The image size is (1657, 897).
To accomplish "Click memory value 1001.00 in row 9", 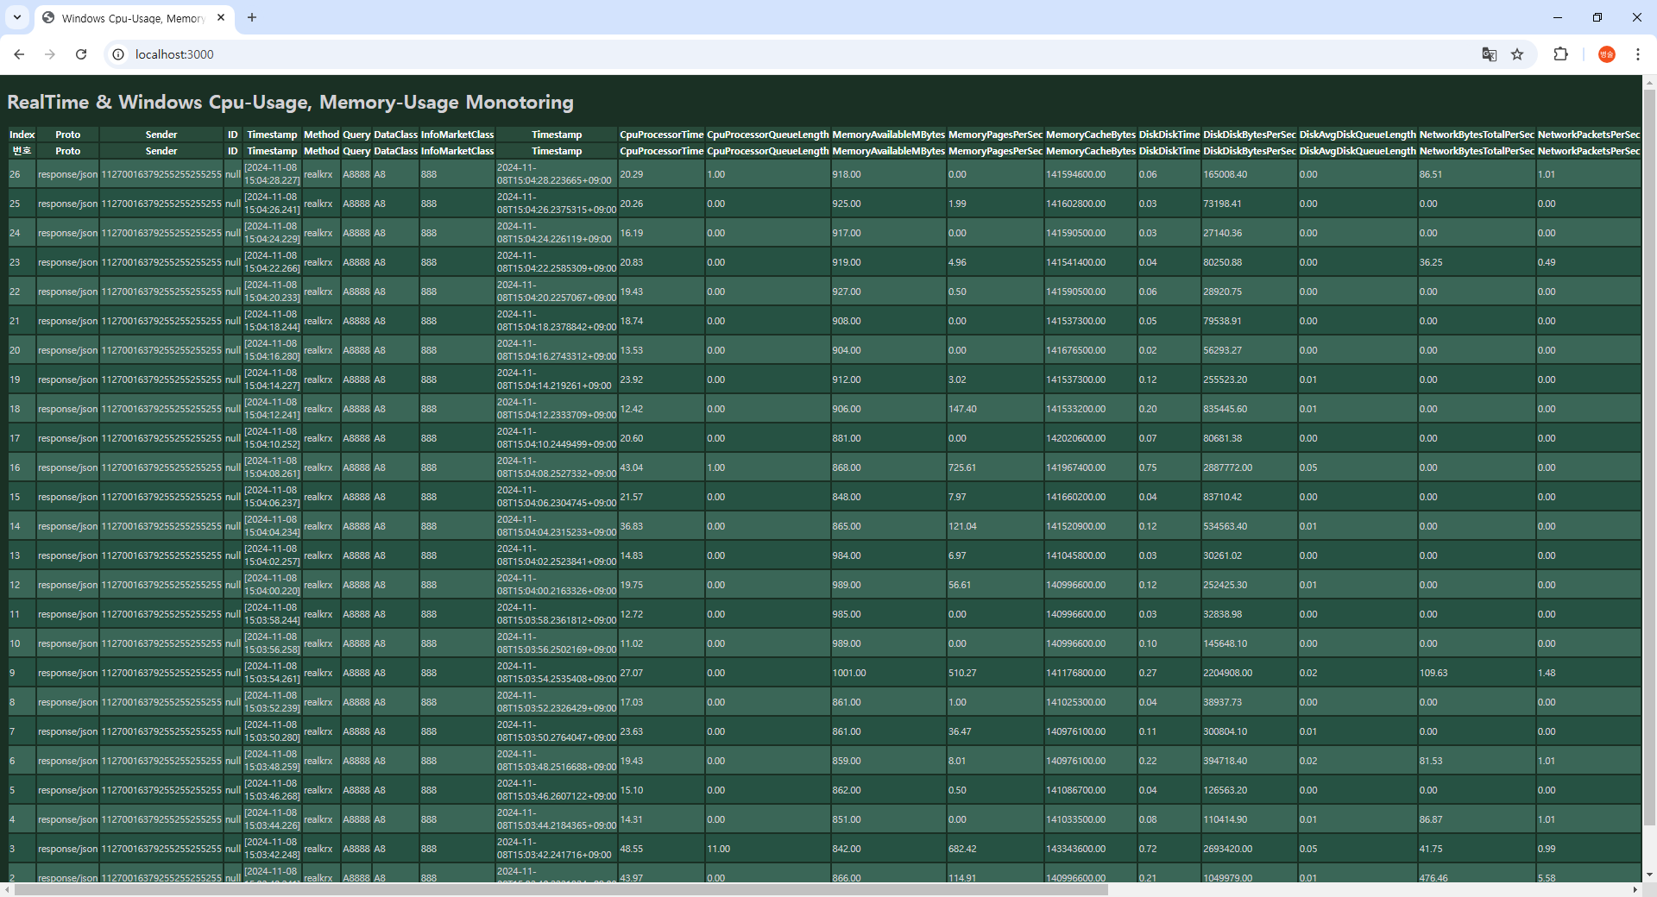I will (x=849, y=673).
